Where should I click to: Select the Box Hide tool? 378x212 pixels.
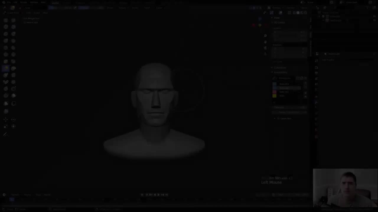pyautogui.click(x=13, y=103)
